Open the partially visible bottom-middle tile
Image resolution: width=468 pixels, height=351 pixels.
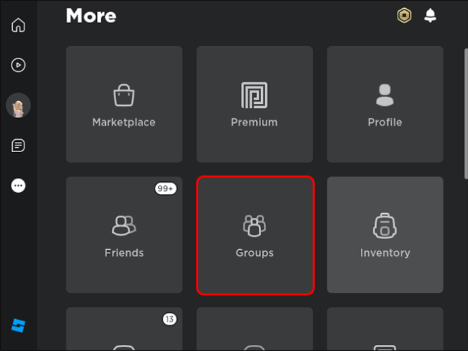[x=254, y=329]
